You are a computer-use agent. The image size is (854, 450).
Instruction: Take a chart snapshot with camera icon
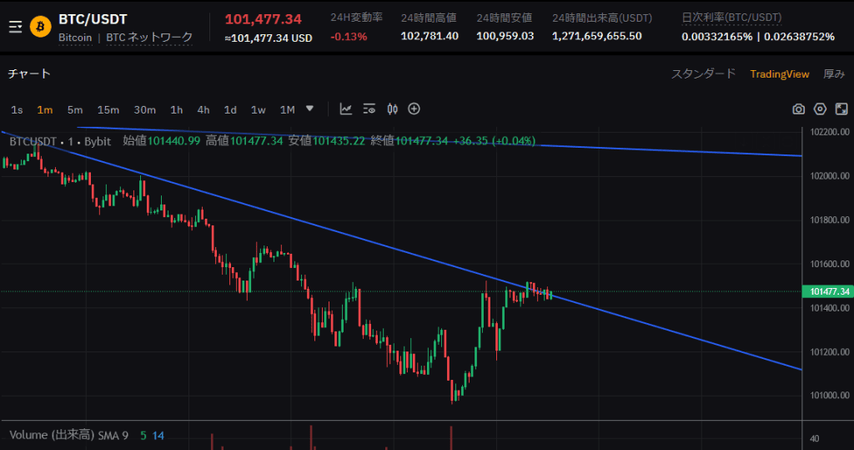click(x=798, y=109)
